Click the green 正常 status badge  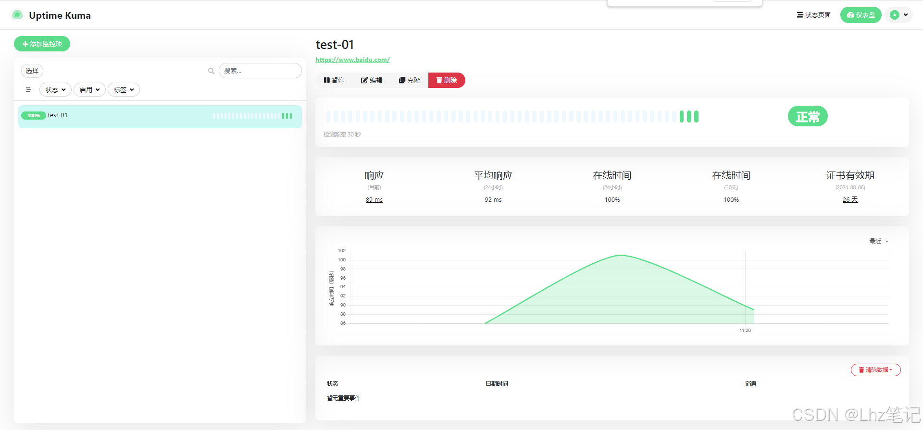pyautogui.click(x=808, y=116)
